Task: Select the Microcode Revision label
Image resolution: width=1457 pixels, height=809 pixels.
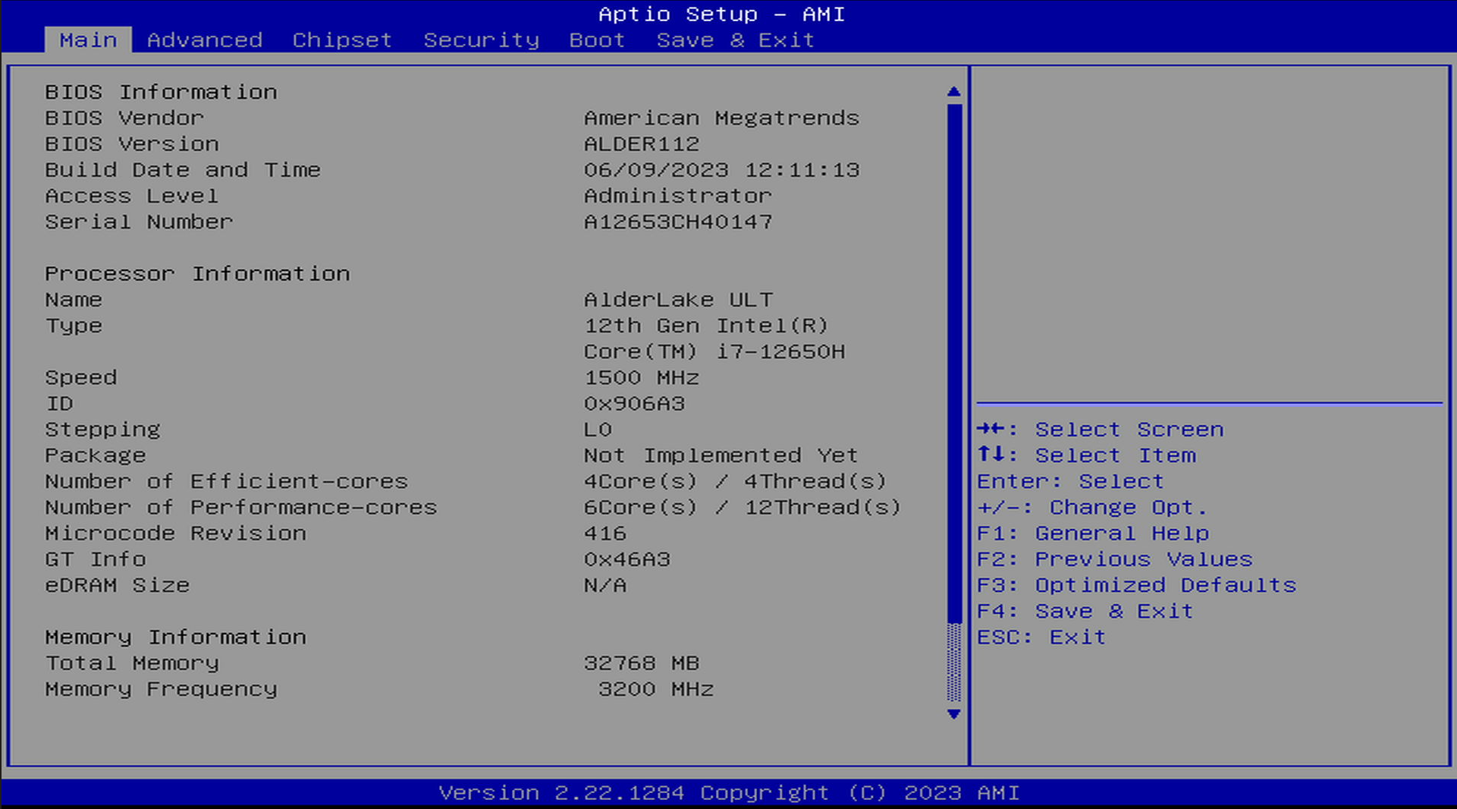Action: click(x=175, y=533)
